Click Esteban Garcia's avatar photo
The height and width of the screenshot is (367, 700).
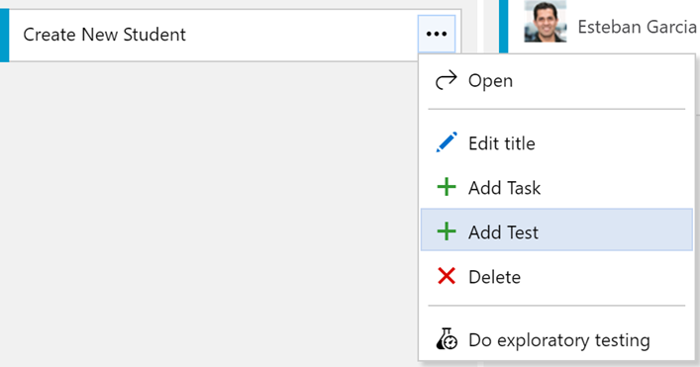546,21
